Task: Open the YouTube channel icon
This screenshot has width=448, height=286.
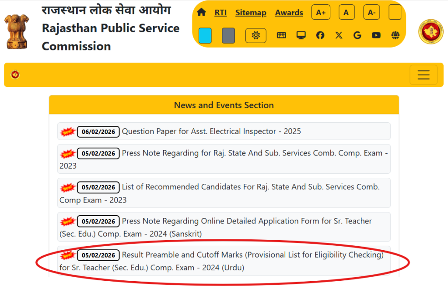Action: [376, 35]
